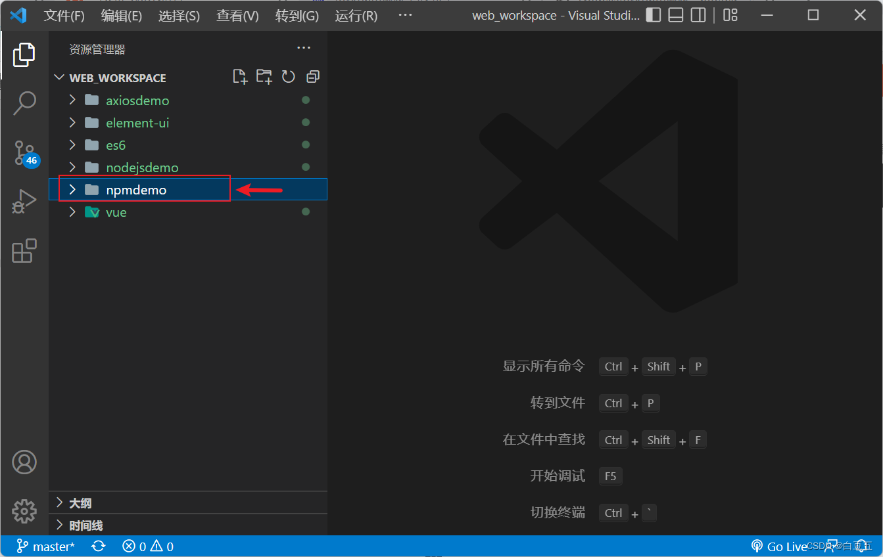The height and width of the screenshot is (557, 883).
Task: Open the Explorer view in activity bar
Action: pos(24,55)
